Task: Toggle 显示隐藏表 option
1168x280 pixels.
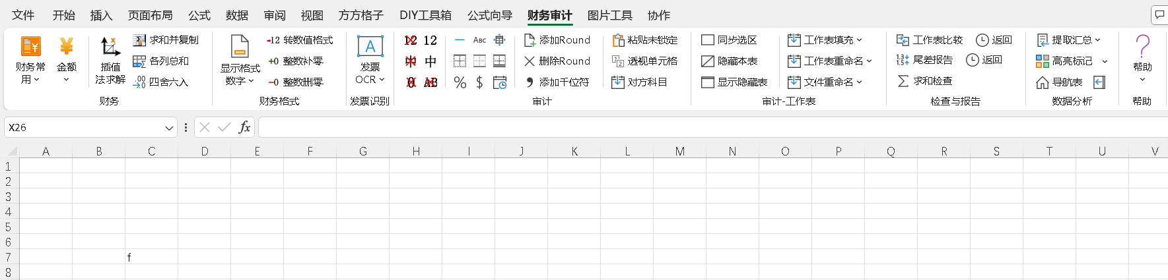Action: (x=708, y=82)
